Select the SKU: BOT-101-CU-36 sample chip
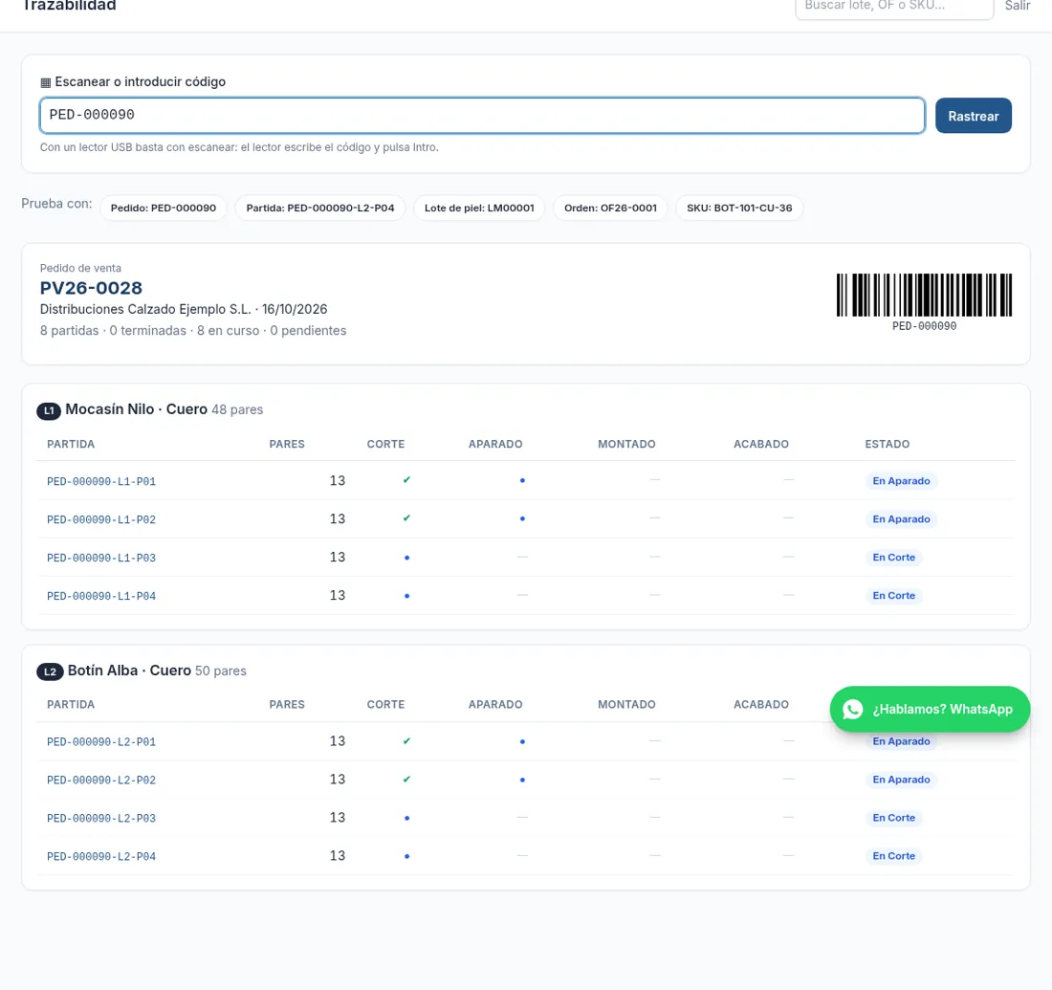1052x990 pixels. (x=738, y=209)
